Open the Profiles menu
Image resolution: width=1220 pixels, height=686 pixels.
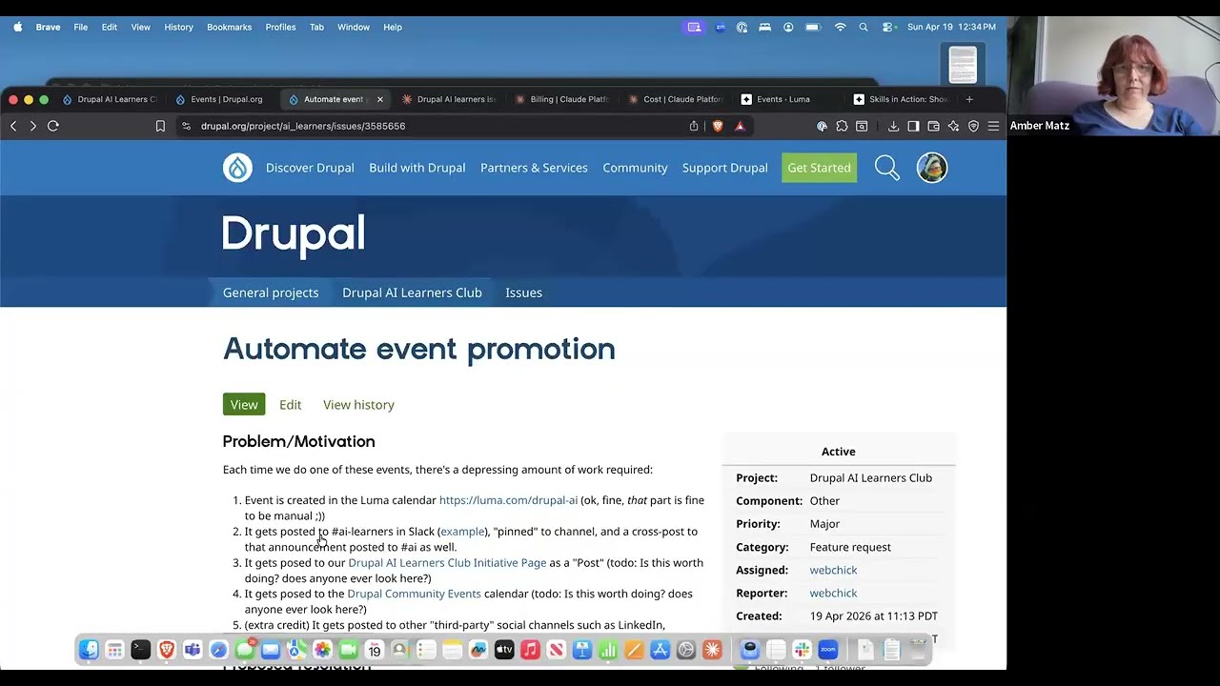280,27
